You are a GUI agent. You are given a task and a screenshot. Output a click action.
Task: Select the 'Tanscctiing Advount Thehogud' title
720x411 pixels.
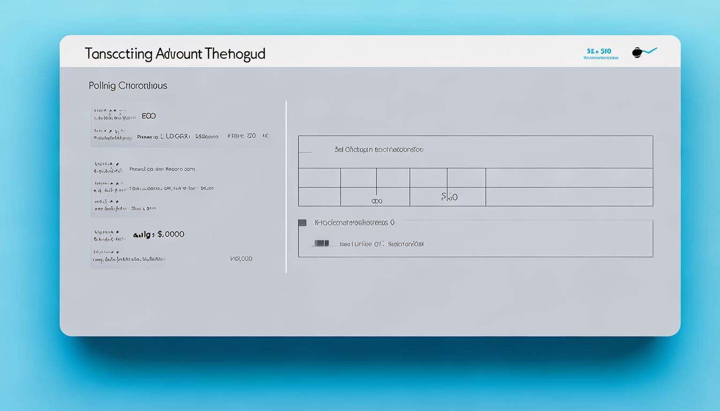(x=175, y=54)
